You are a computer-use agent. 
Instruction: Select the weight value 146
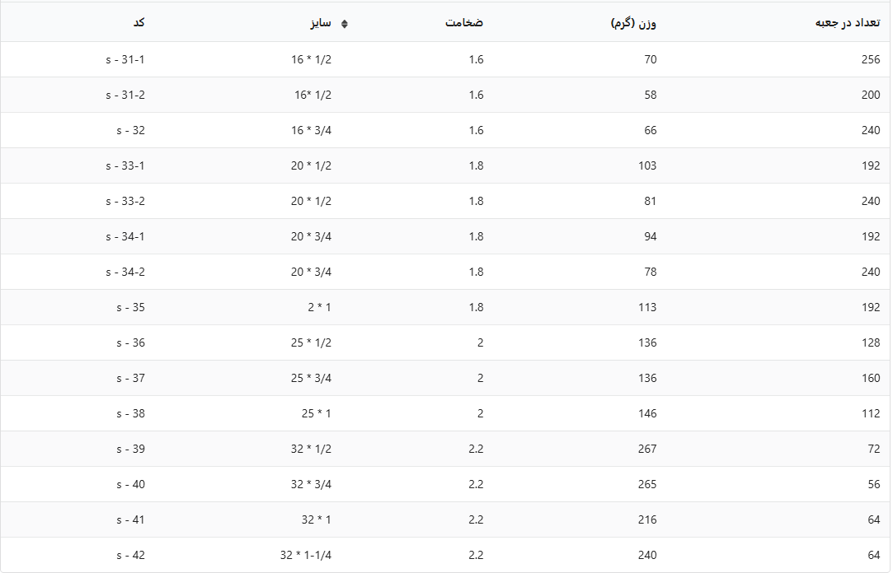coord(647,413)
